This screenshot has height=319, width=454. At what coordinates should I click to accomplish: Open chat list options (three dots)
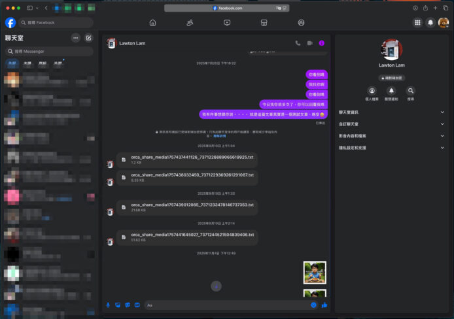pyautogui.click(x=76, y=38)
